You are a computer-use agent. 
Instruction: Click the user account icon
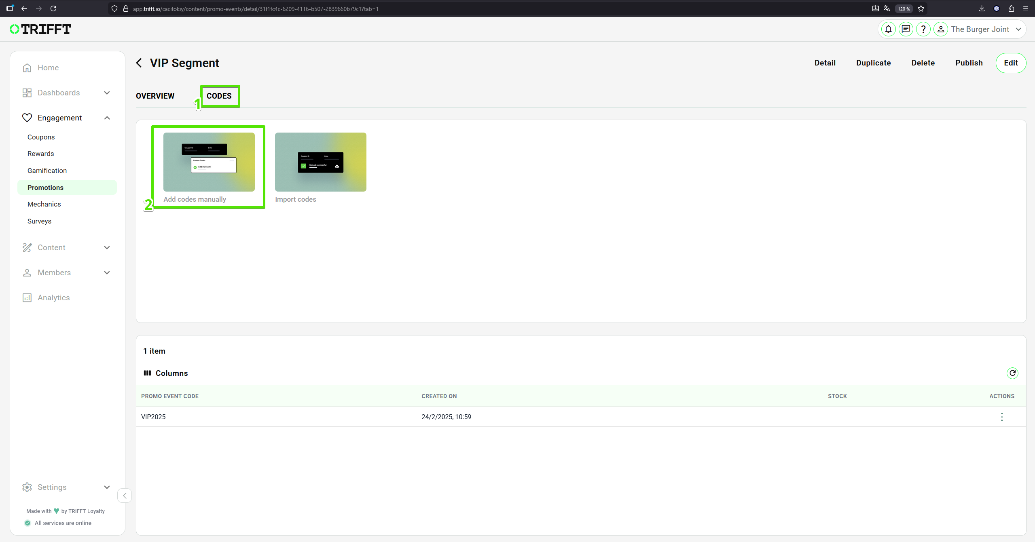(941, 29)
